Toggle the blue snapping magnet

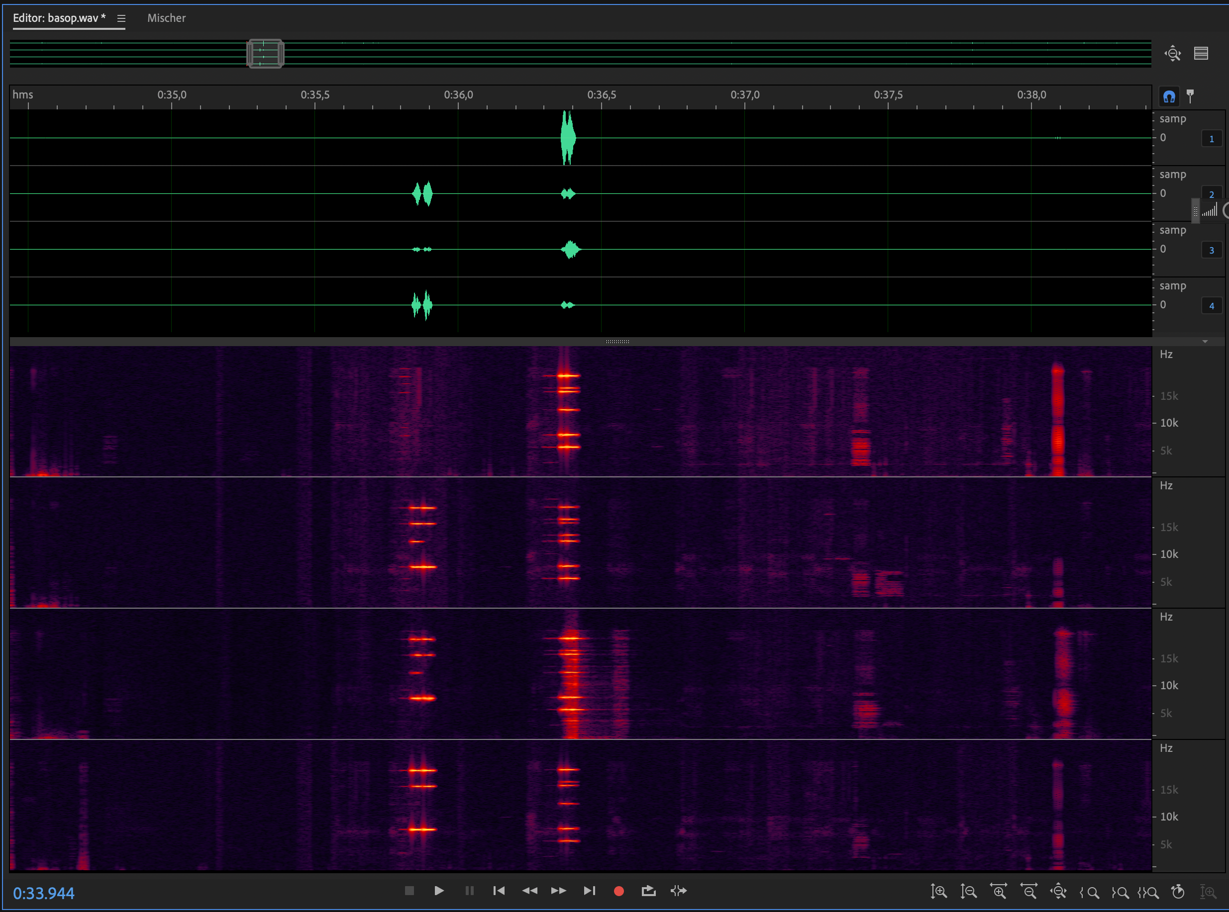pyautogui.click(x=1169, y=96)
